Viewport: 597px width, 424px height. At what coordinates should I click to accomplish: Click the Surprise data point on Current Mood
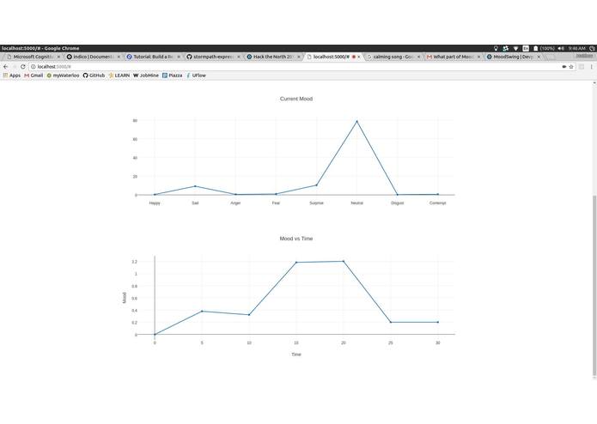point(316,185)
